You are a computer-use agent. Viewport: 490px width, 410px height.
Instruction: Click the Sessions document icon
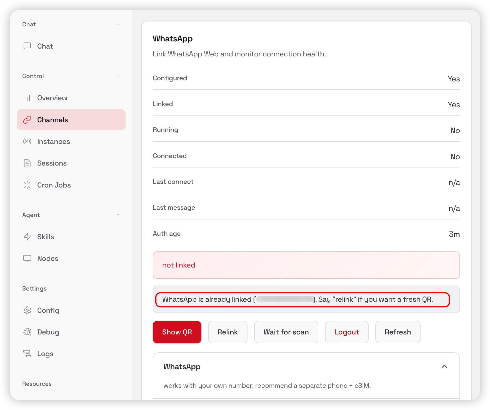[x=27, y=163]
